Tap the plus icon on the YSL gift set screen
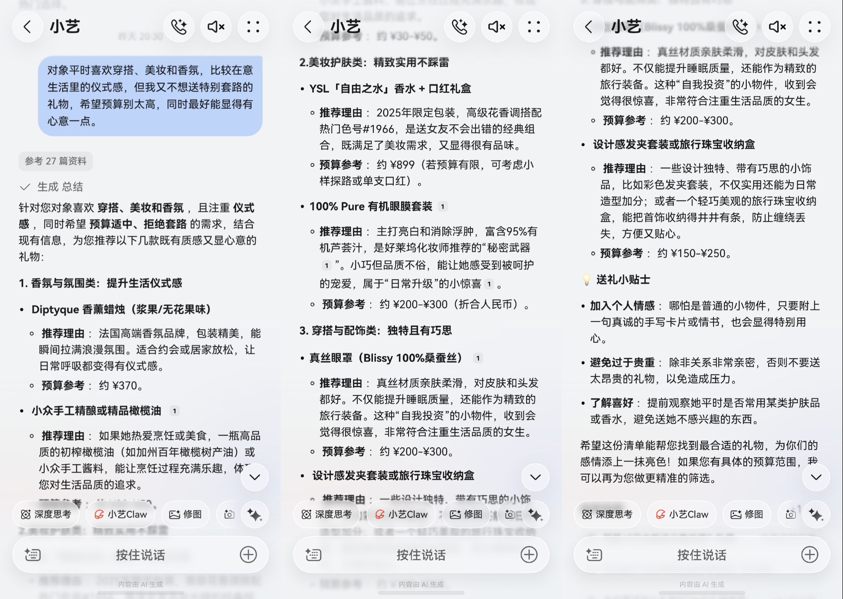Screen dimensions: 843x599 (529, 555)
